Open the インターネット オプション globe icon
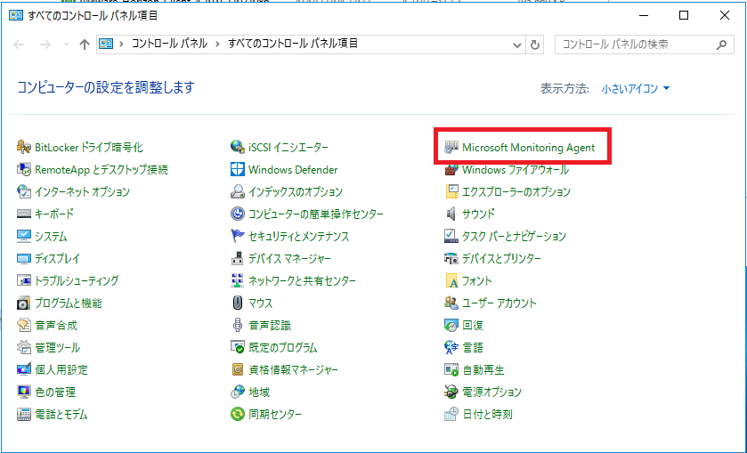Image resolution: width=747 pixels, height=453 pixels. (23, 191)
